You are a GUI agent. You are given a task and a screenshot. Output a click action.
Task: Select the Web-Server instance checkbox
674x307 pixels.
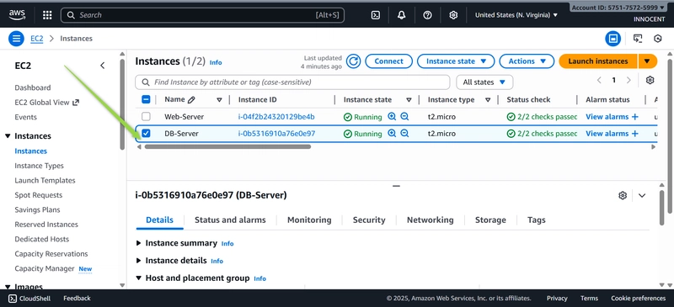click(146, 116)
